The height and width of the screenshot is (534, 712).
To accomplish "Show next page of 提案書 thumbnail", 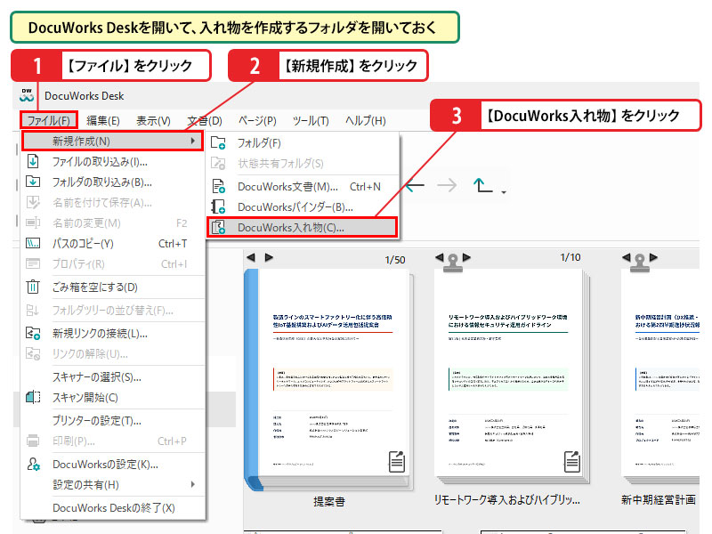I will (x=269, y=257).
